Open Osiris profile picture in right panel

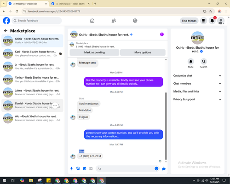[197, 38]
